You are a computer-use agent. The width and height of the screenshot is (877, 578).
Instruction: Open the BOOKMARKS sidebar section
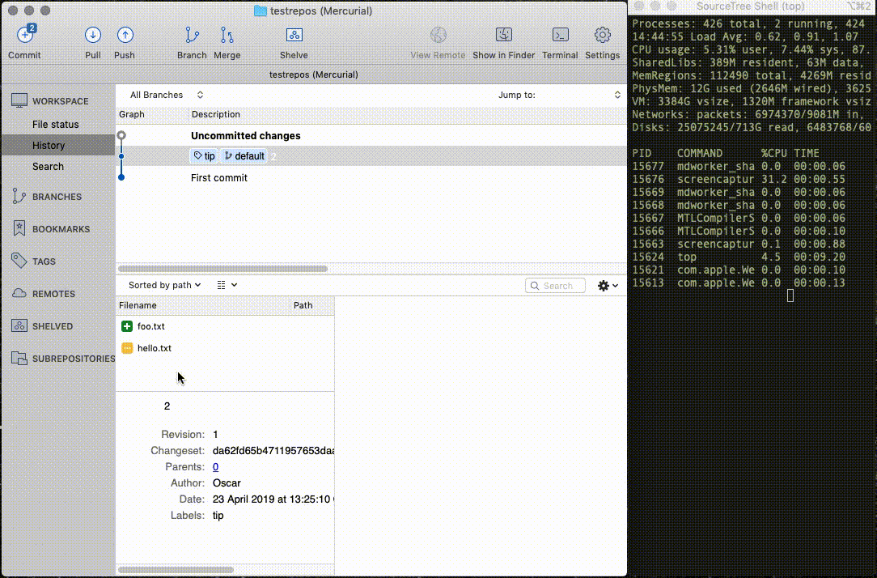pyautogui.click(x=61, y=229)
